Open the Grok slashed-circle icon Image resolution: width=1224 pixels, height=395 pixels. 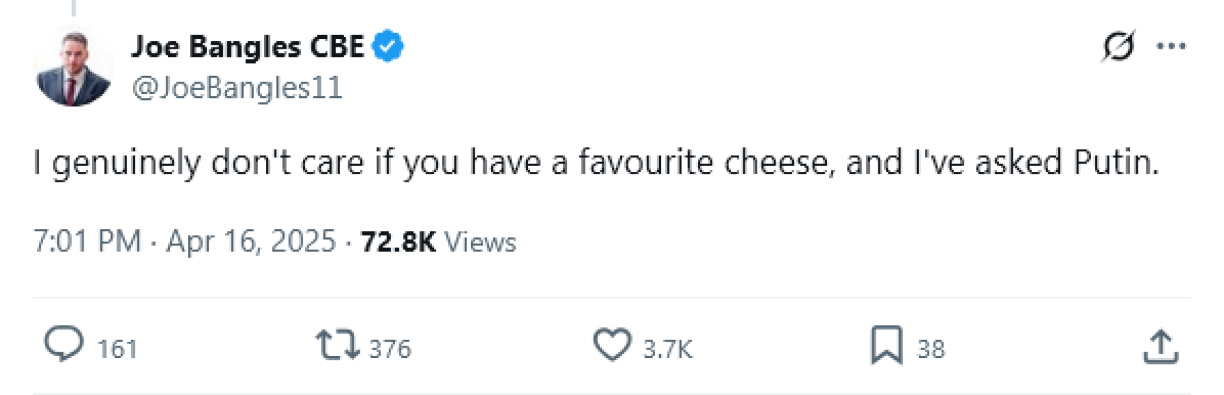pos(1118,46)
